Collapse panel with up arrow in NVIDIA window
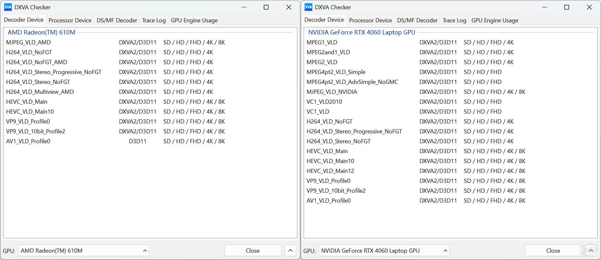Image resolution: width=601 pixels, height=260 pixels. point(591,250)
